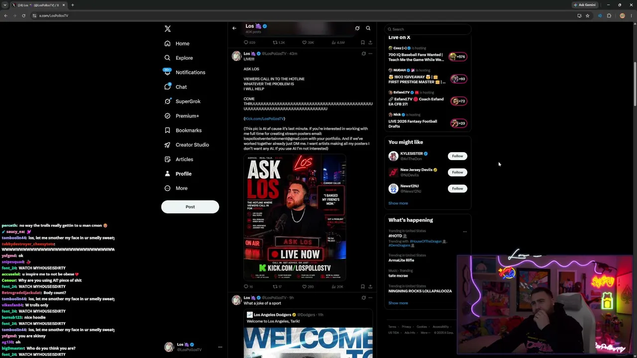Click the X logo in the sidebar

[168, 29]
